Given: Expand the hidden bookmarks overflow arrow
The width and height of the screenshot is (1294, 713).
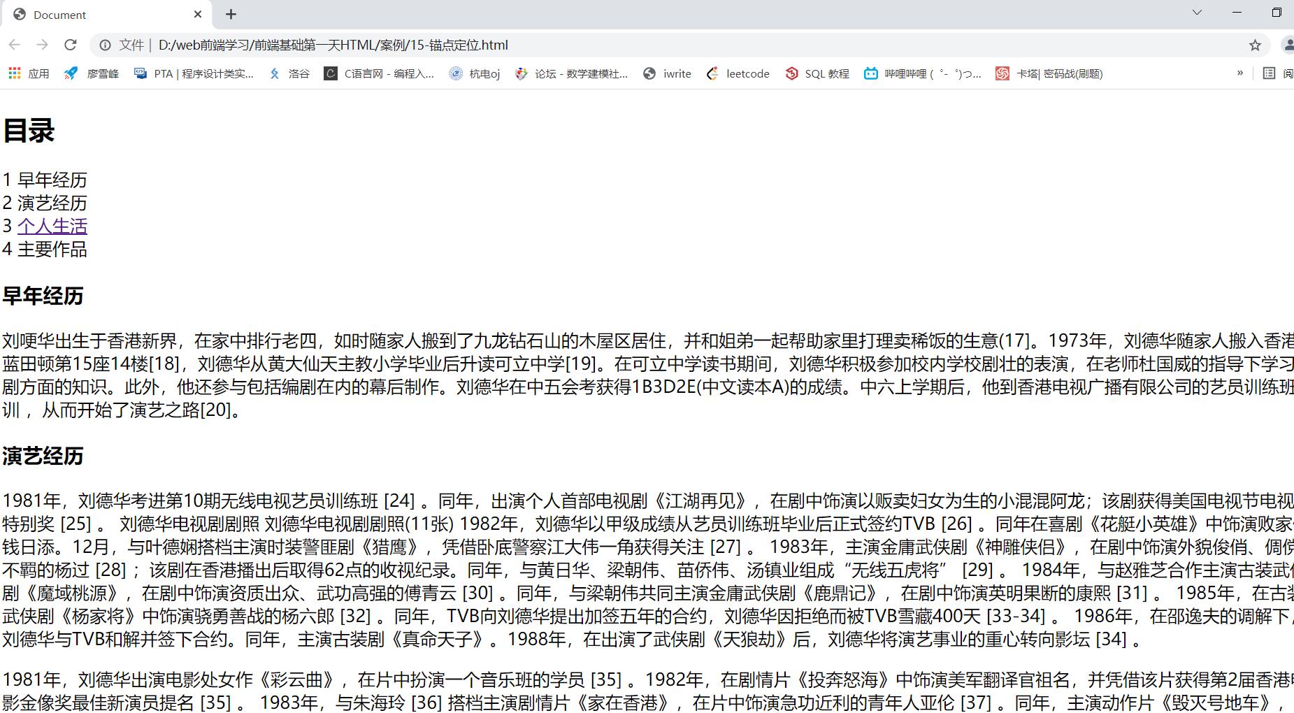Looking at the screenshot, I should tap(1240, 73).
